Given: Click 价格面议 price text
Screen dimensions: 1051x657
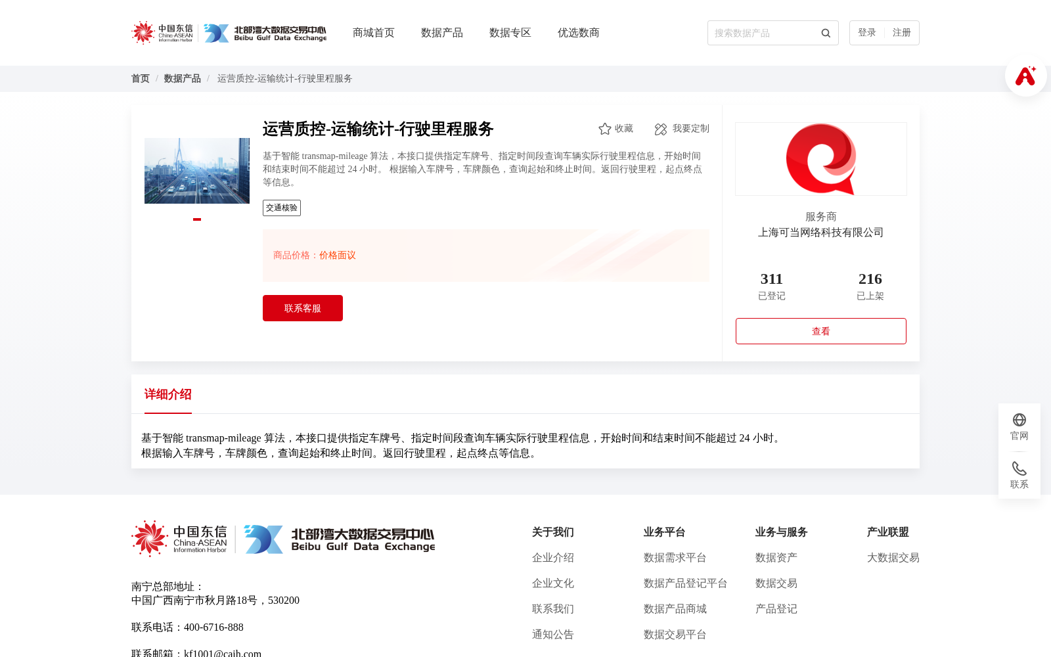Looking at the screenshot, I should (x=338, y=256).
